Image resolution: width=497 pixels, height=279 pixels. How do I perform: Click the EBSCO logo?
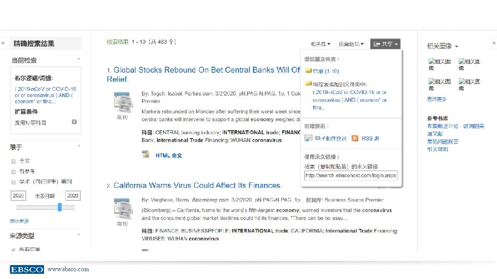coord(27,269)
